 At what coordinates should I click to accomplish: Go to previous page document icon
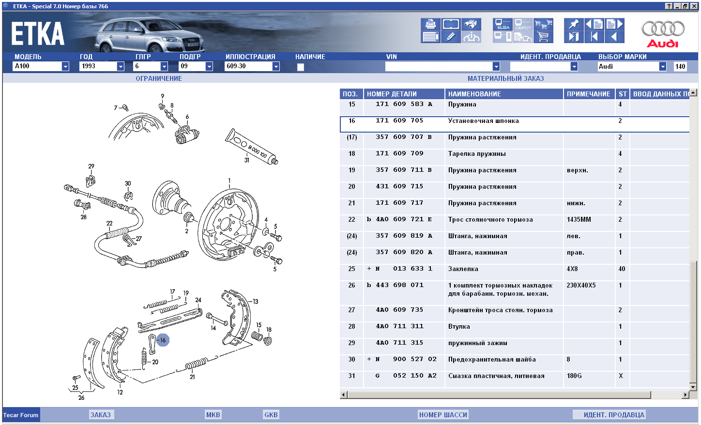point(594,24)
